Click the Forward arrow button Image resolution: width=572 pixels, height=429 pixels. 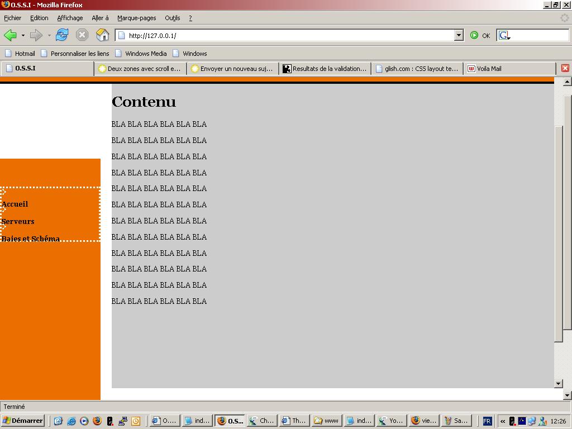tap(36, 35)
